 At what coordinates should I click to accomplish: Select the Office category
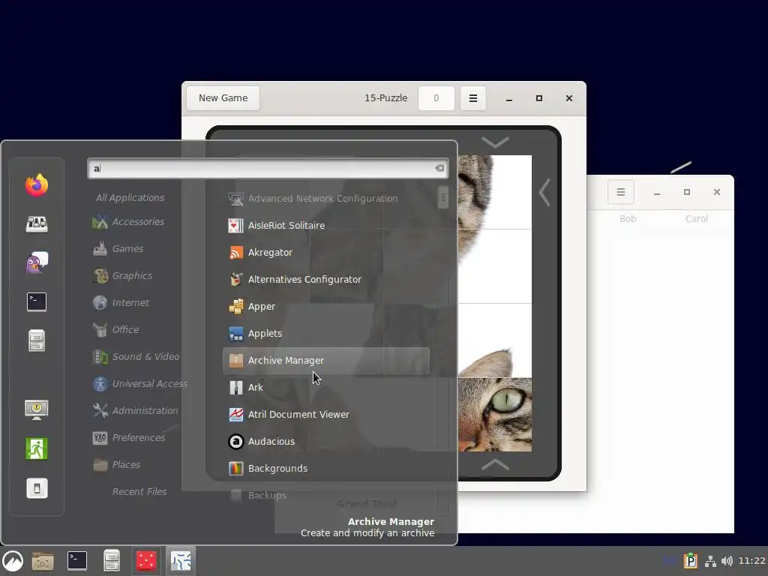[x=116, y=330]
